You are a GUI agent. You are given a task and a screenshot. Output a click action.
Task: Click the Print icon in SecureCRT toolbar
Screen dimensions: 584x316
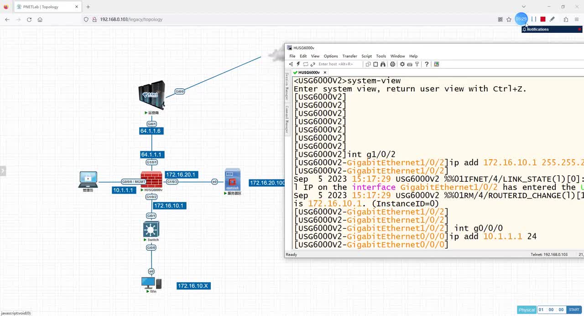(x=392, y=64)
